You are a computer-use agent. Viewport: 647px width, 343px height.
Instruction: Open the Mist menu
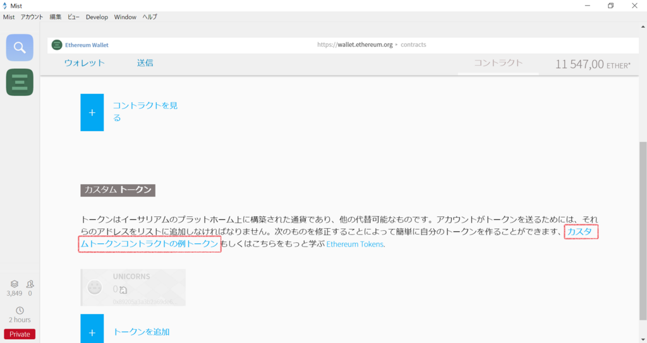click(x=9, y=17)
